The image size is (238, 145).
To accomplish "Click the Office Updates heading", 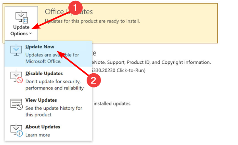I will pyautogui.click(x=69, y=11).
